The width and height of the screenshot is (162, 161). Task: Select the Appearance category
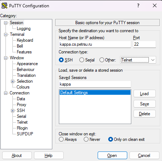tap(27, 64)
